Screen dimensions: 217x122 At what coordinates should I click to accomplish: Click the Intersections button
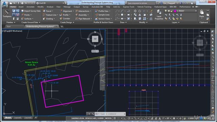point(83,11)
